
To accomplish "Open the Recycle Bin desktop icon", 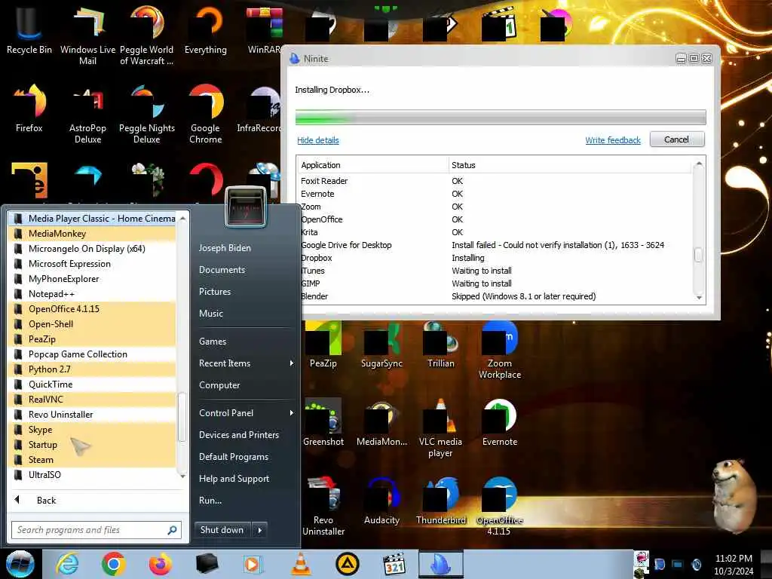I will 29,29.
